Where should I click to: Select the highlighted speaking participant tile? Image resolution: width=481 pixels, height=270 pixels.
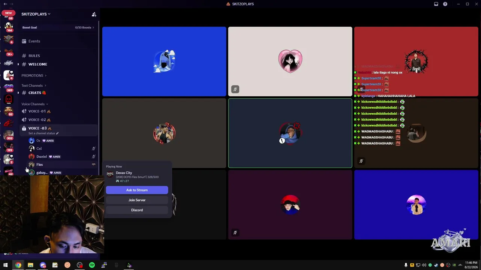pos(290,133)
